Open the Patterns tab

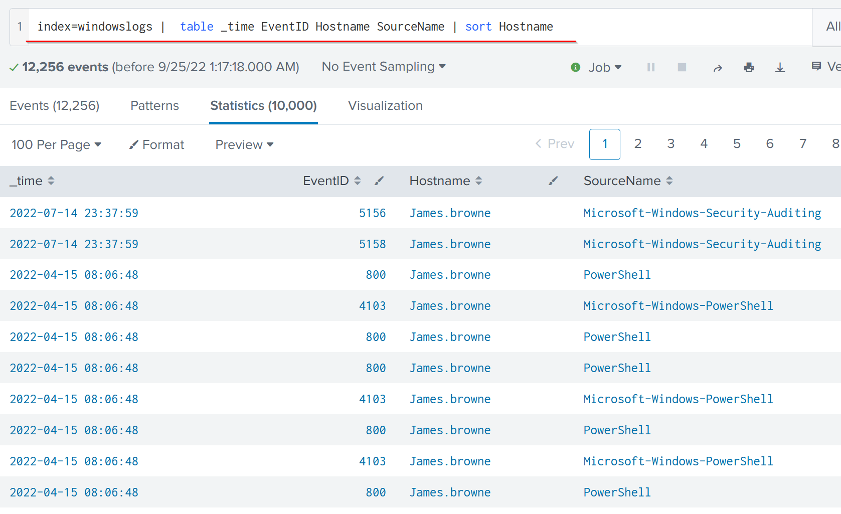click(154, 106)
